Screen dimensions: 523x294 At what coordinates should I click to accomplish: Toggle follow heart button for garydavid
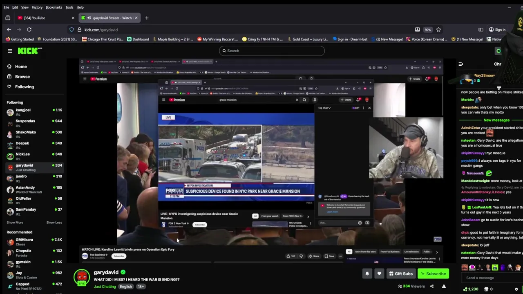[x=379, y=274]
